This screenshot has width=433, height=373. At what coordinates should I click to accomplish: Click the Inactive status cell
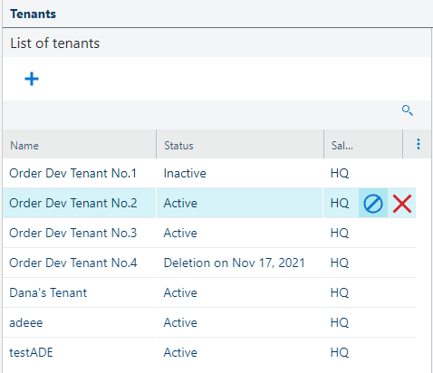[185, 173]
